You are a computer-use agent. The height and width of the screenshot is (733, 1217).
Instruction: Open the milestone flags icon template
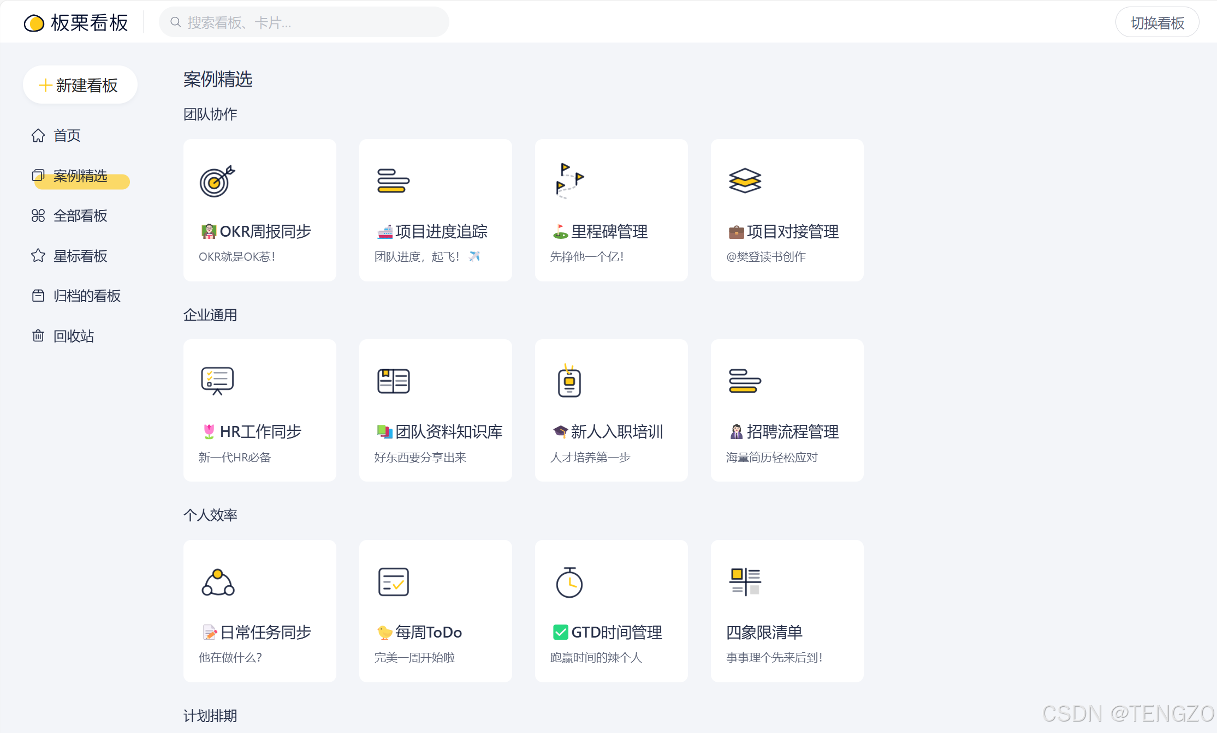(x=569, y=181)
